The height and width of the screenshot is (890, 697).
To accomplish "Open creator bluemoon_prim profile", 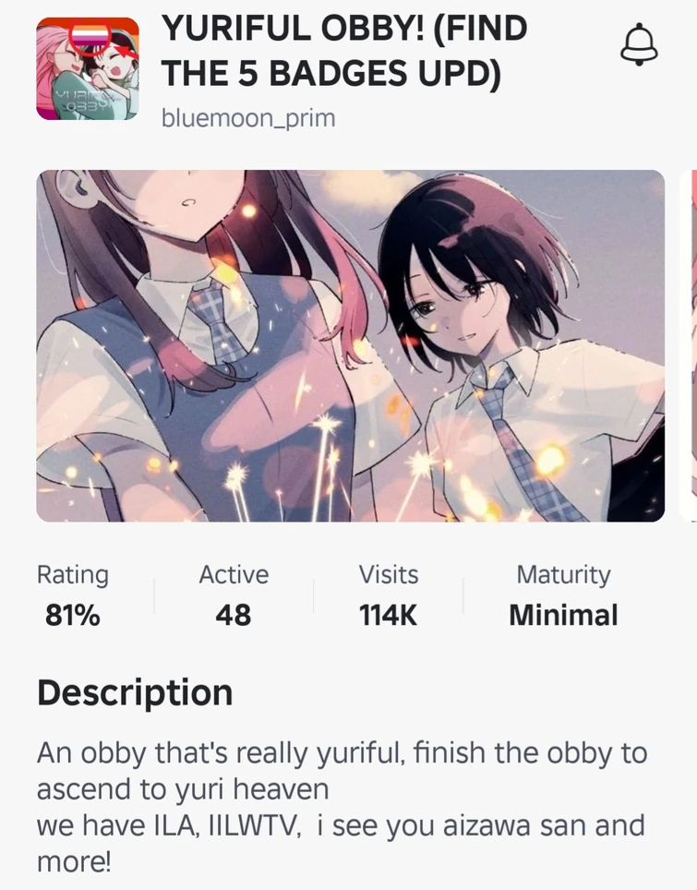I will [248, 118].
